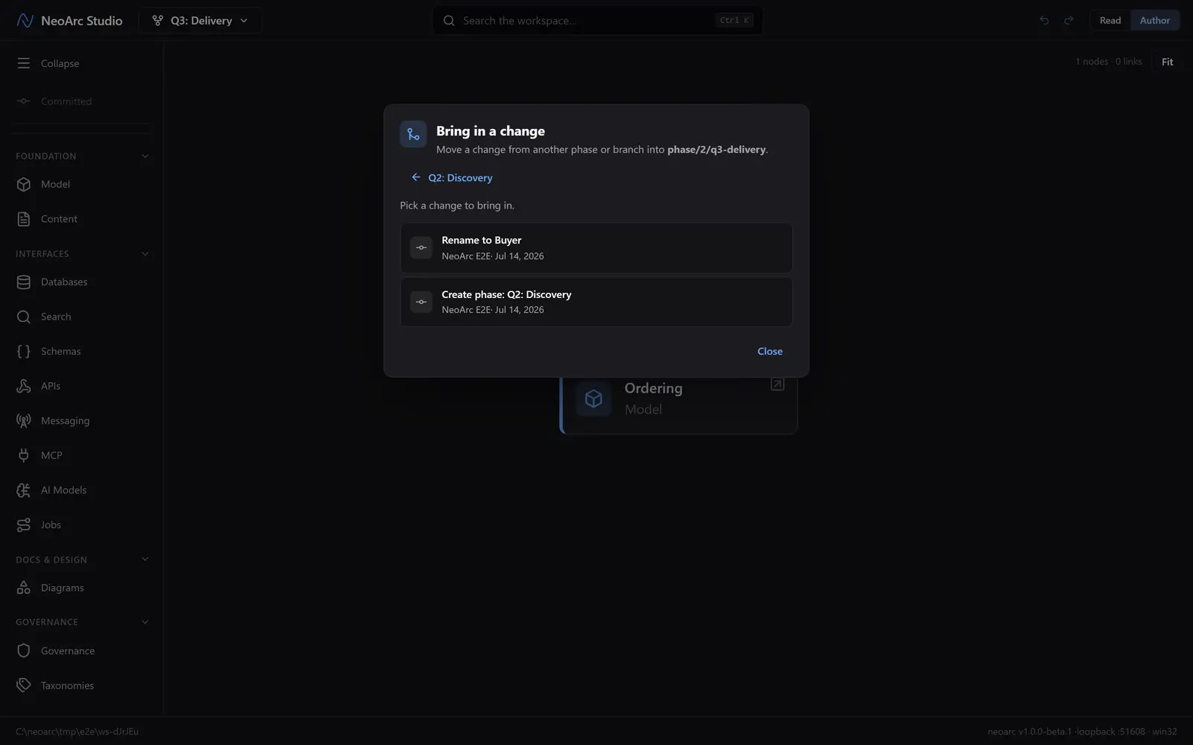The image size is (1193, 745).
Task: Click the merge icon in dialog header
Action: tap(413, 134)
